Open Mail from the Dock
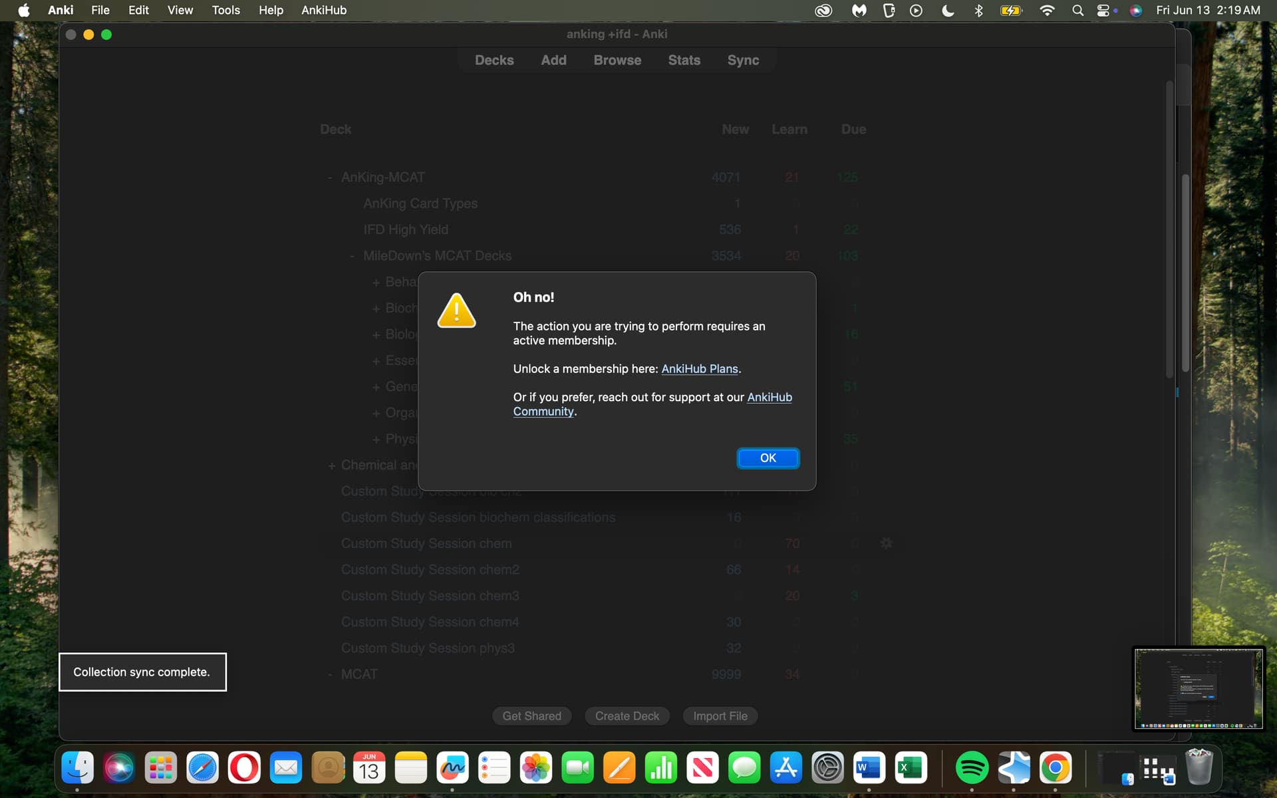1277x798 pixels. pos(286,767)
